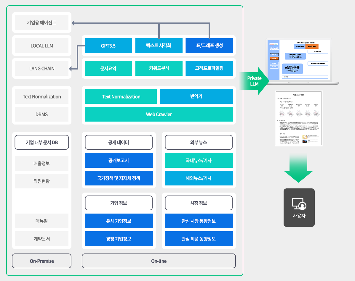Select the 기업용 에이전트 box
Image resolution: width=355 pixels, height=281 pixels.
(42, 22)
